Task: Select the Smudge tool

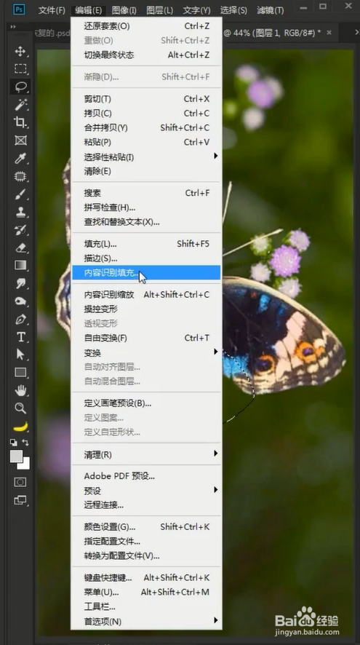Action: coord(20,283)
